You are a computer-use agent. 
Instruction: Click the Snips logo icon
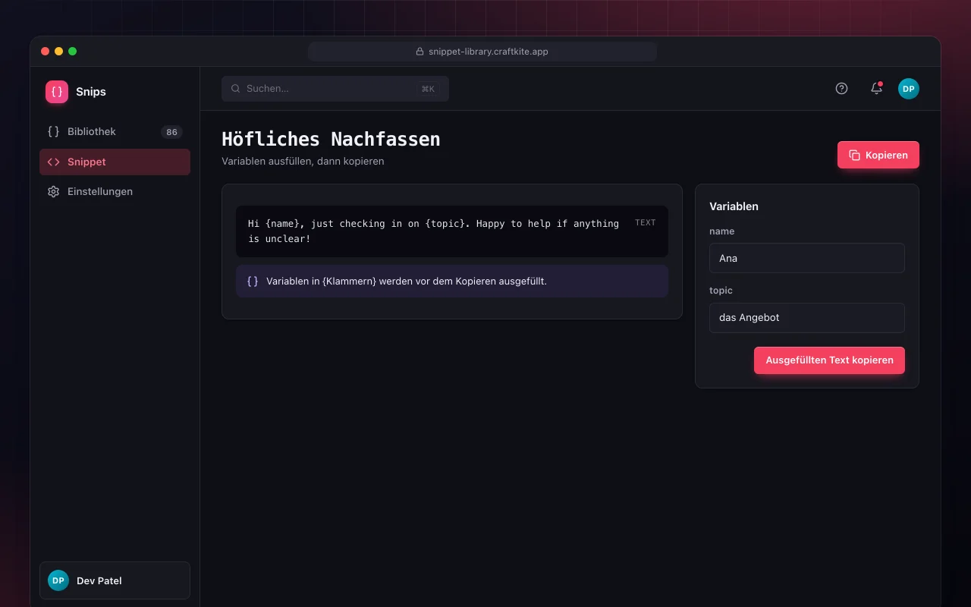click(57, 92)
